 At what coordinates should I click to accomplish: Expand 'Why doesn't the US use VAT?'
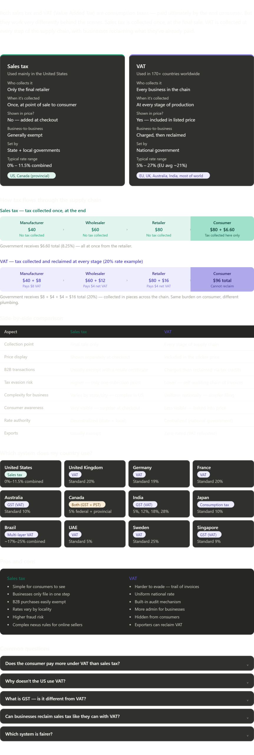(x=127, y=681)
